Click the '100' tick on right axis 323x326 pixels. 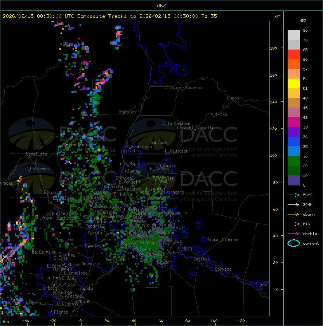(273, 156)
